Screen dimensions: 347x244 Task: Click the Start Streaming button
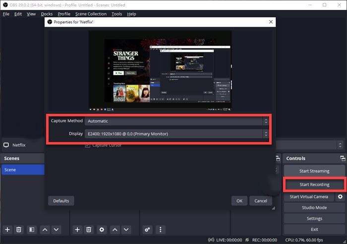(x=314, y=171)
